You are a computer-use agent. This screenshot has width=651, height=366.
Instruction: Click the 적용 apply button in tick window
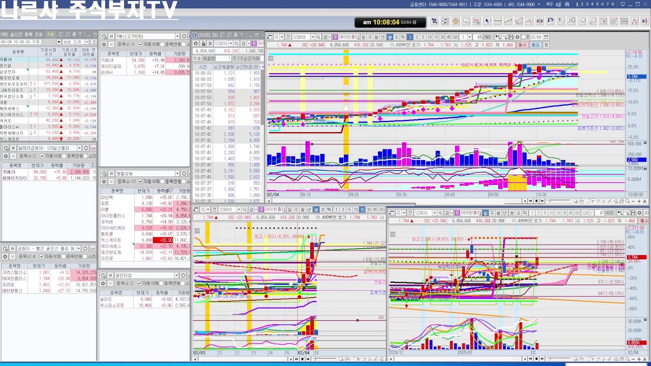tap(197, 58)
